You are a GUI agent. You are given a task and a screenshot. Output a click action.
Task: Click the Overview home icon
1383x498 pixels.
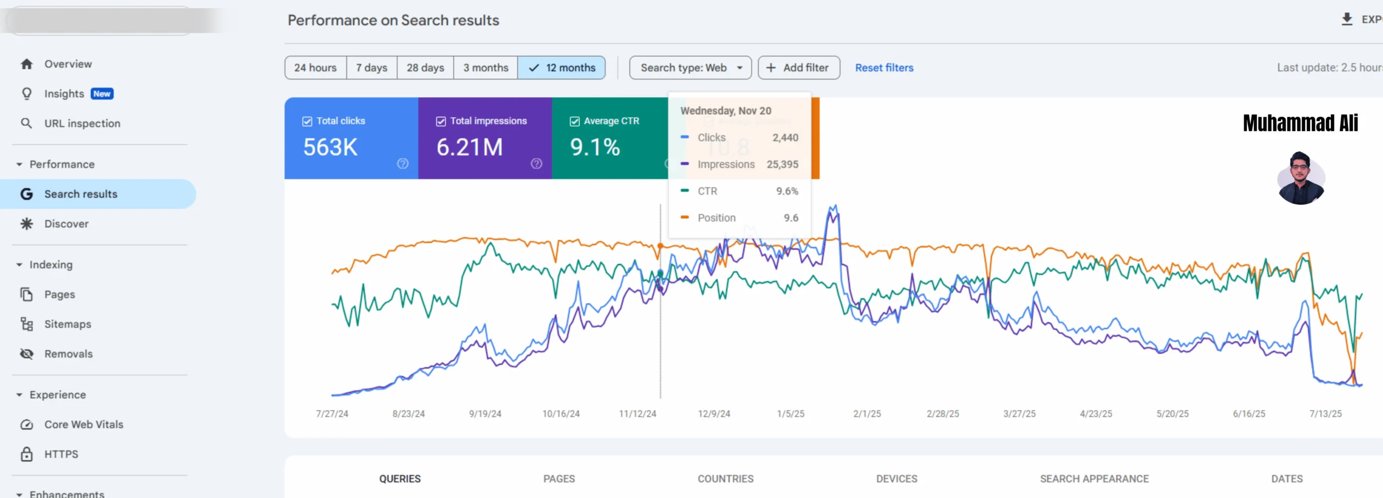coord(26,64)
